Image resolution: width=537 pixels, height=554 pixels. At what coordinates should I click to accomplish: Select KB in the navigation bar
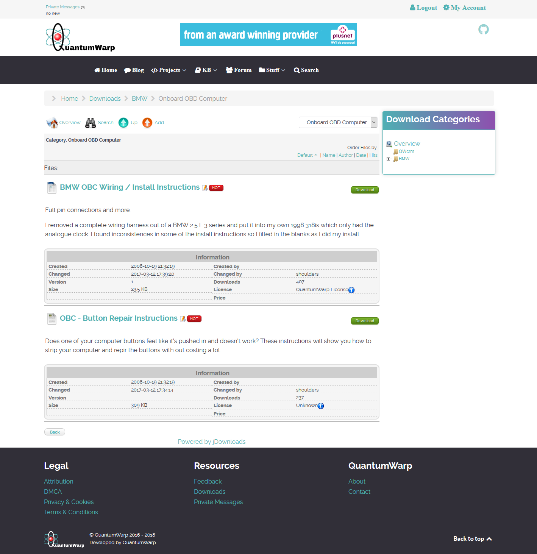[206, 70]
